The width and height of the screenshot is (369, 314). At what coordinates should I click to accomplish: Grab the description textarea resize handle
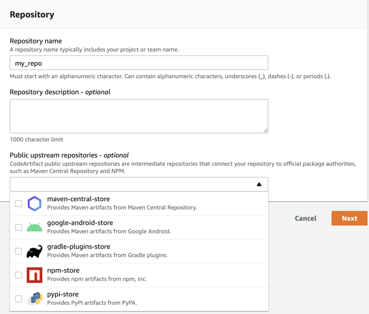(265, 130)
